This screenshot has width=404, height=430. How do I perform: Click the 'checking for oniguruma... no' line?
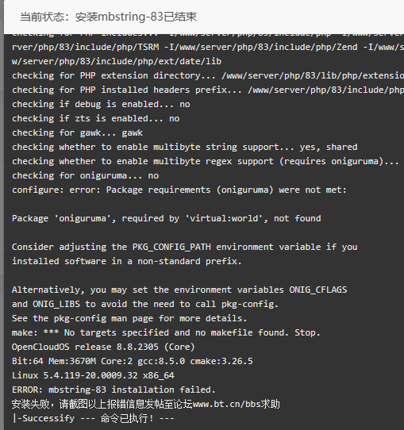(x=85, y=175)
